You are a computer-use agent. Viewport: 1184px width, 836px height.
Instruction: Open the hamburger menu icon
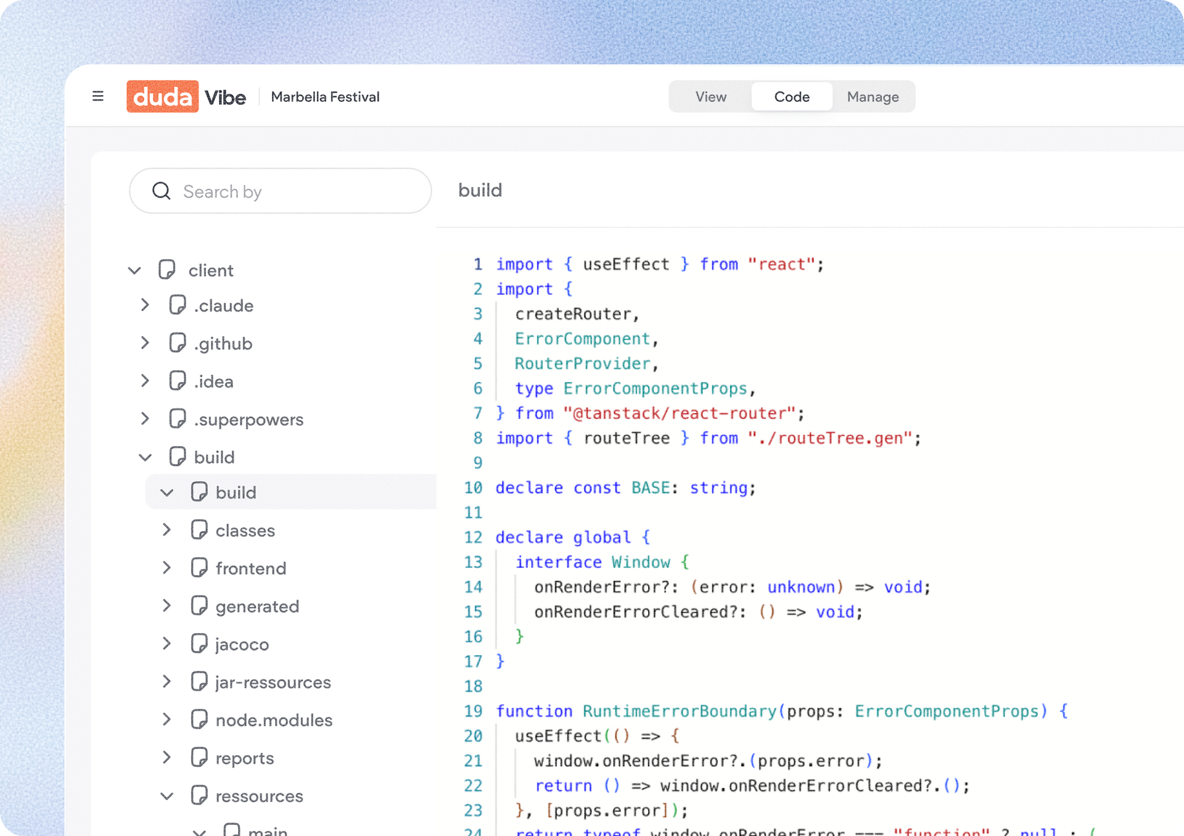(x=97, y=96)
